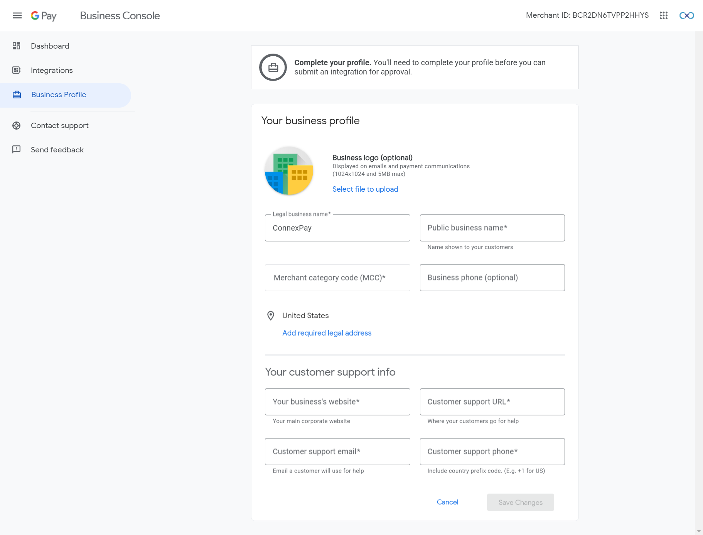Click the scrollbar down arrow
The width and height of the screenshot is (703, 535).
pos(699,532)
